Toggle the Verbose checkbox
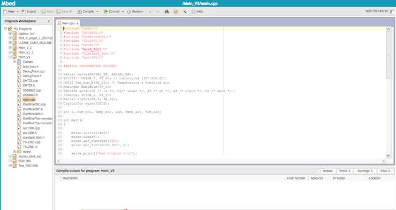This screenshot has width=396, height=210. (x=319, y=171)
